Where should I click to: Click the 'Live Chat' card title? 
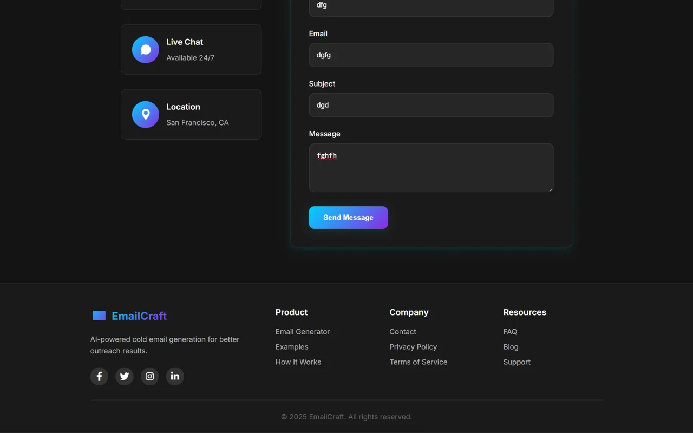click(185, 42)
